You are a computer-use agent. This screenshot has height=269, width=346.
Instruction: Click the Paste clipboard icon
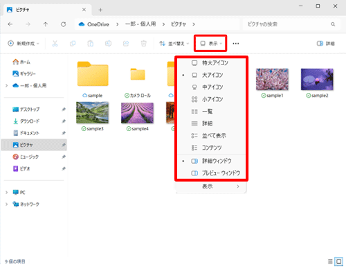point(91,44)
